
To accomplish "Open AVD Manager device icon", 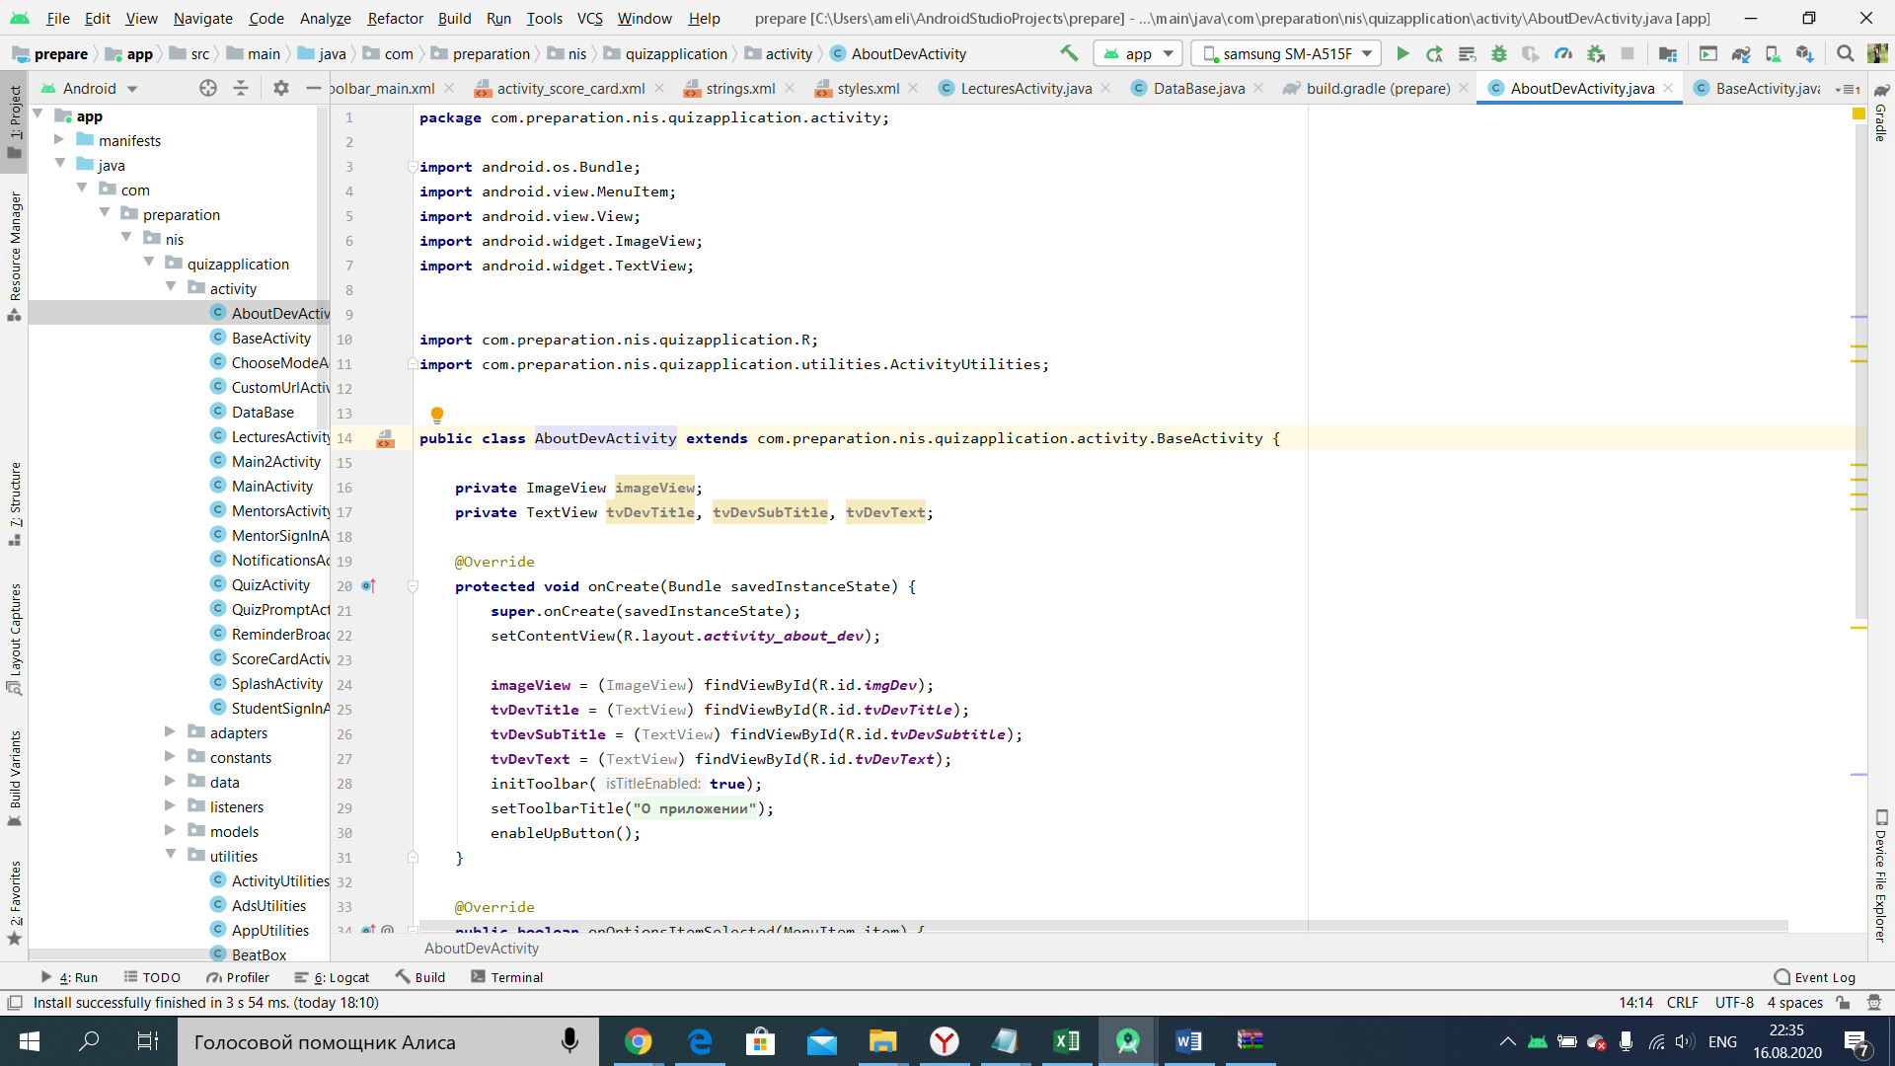I will tap(1773, 53).
